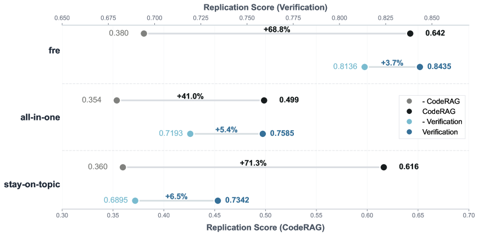This screenshot has height=236, width=479.
Task: Click the gray 0.380 dot in fre row
Action: pyautogui.click(x=144, y=33)
